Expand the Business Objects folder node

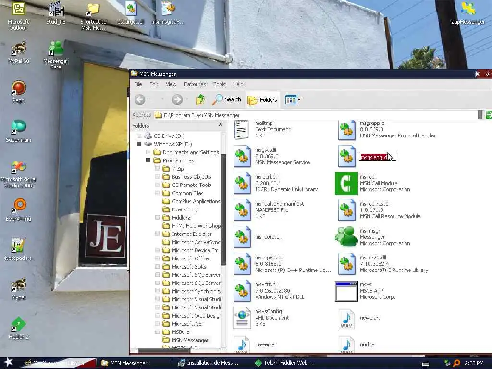point(158,177)
